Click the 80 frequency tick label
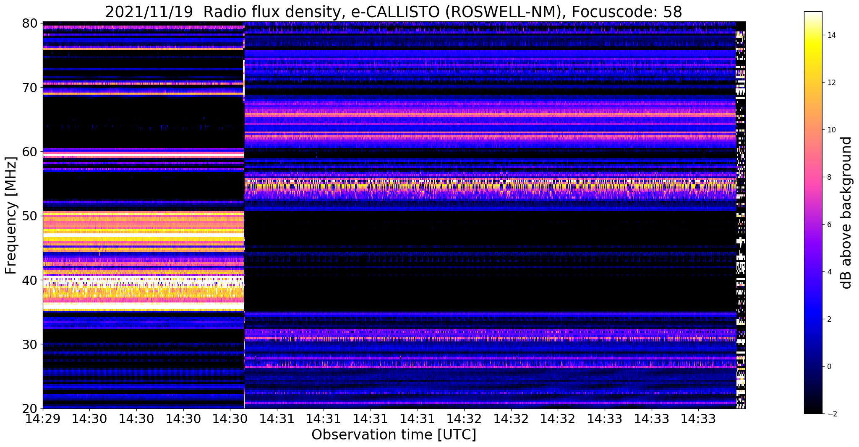The height and width of the screenshot is (447, 859). point(30,23)
